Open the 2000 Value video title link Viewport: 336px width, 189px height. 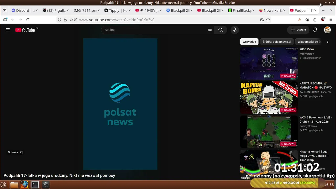307,49
